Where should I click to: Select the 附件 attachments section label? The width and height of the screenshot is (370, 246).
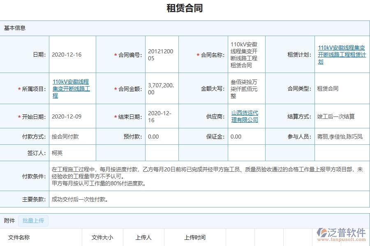(9, 221)
